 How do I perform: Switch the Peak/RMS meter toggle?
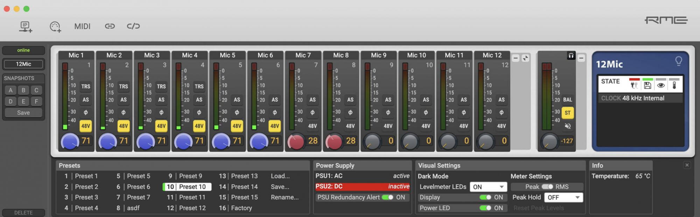point(547,187)
